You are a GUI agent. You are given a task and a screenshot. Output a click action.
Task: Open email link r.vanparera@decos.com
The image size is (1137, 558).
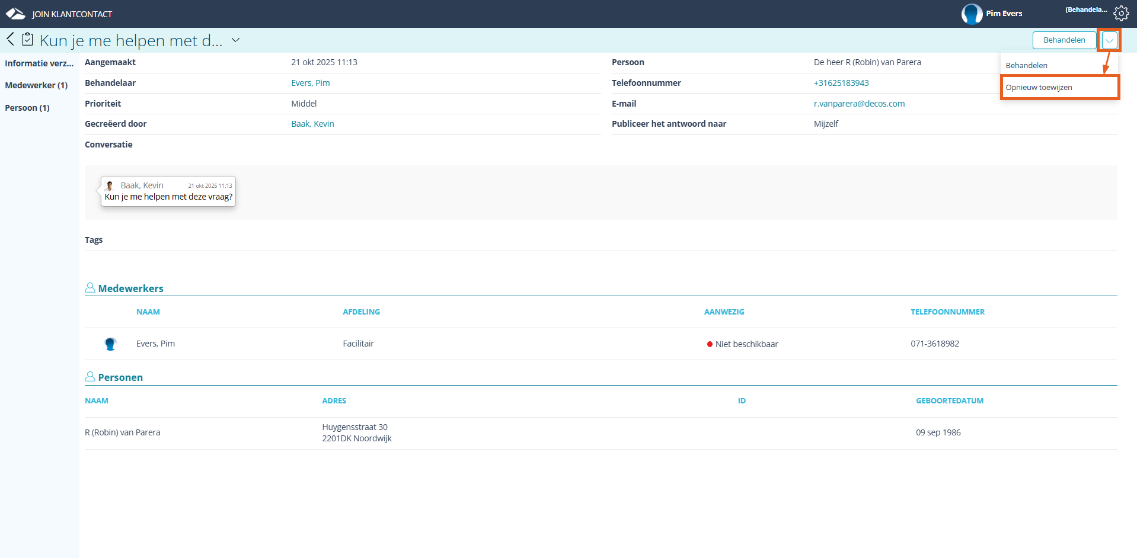(858, 104)
